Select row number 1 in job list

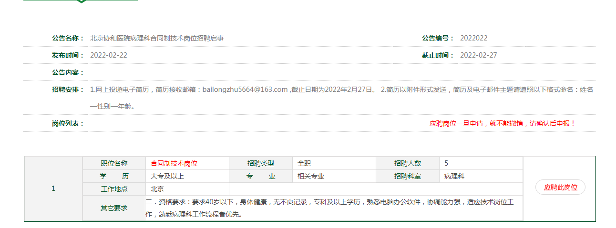click(53, 188)
